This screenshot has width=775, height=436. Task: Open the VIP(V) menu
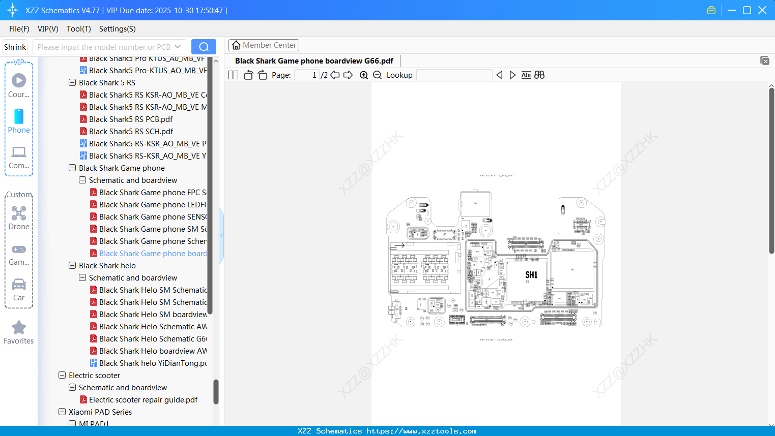[48, 29]
